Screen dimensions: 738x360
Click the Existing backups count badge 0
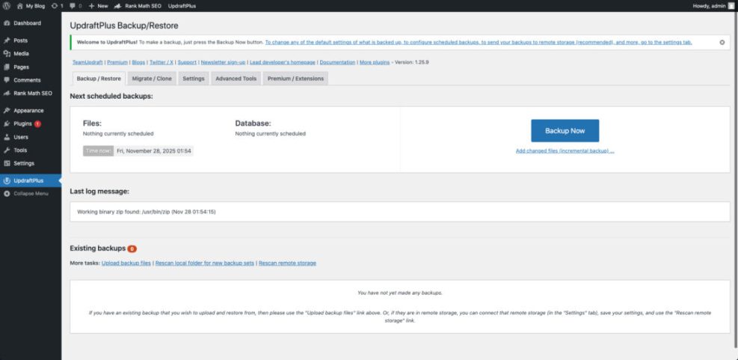(x=132, y=248)
